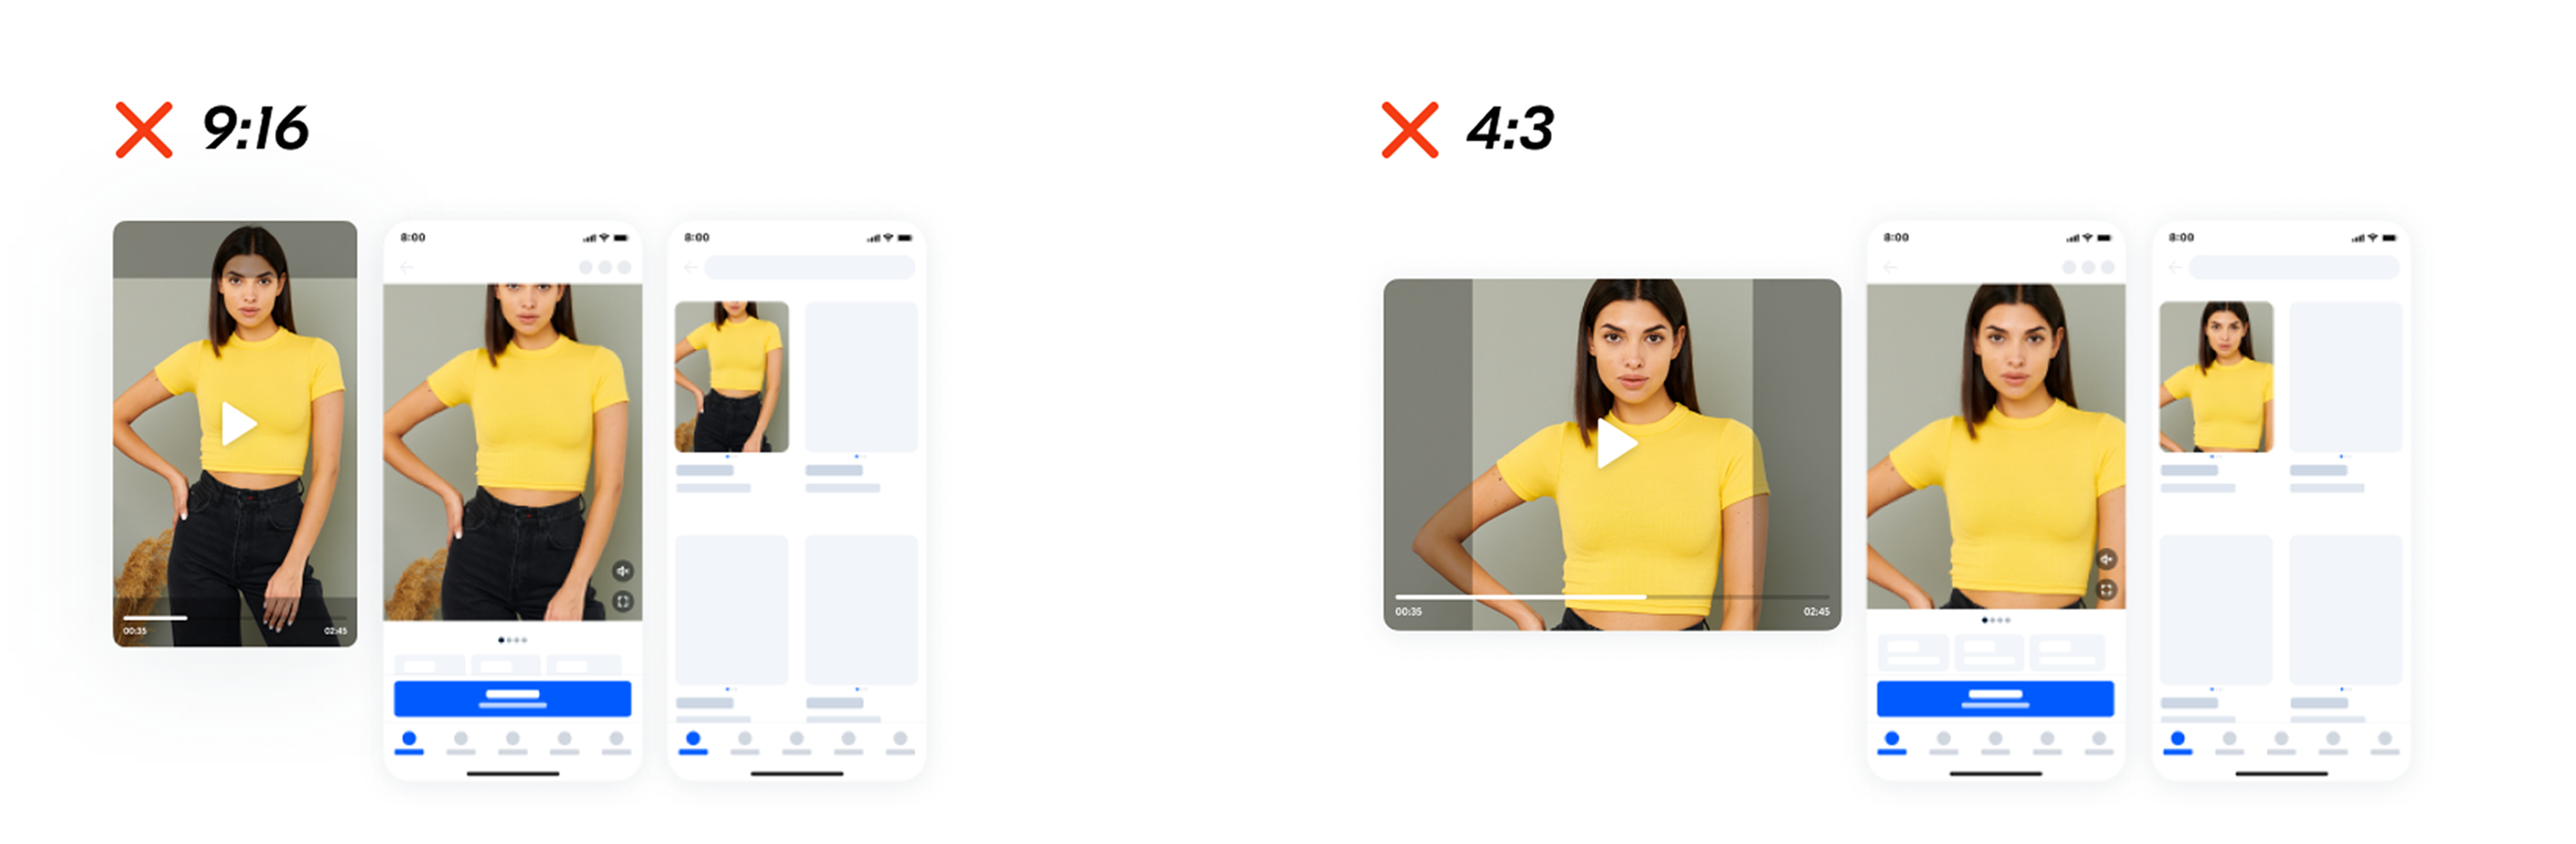
Task: Select active blue nav tab in 9:16 product phone
Action: 409,742
